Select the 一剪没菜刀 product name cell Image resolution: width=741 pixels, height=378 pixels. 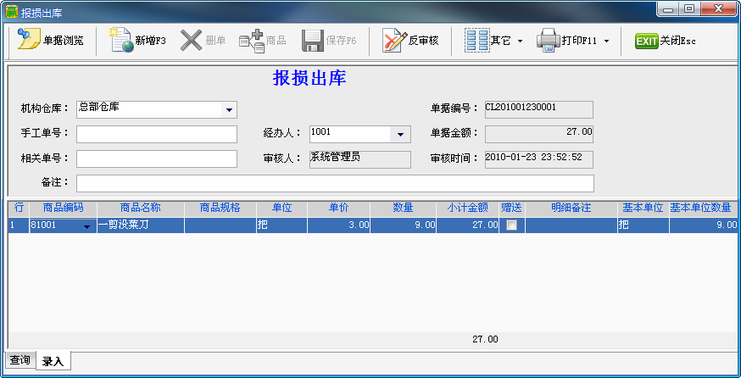(x=140, y=225)
